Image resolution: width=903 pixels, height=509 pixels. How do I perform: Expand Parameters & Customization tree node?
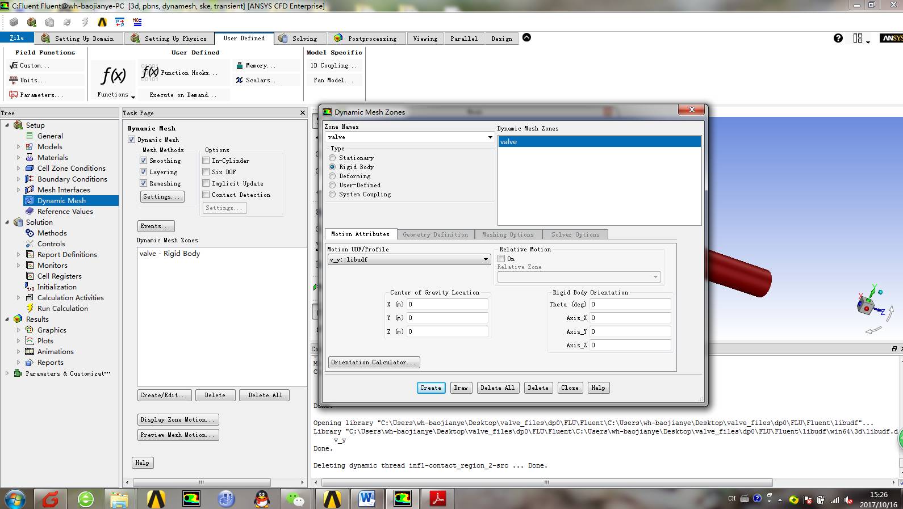[x=7, y=373]
